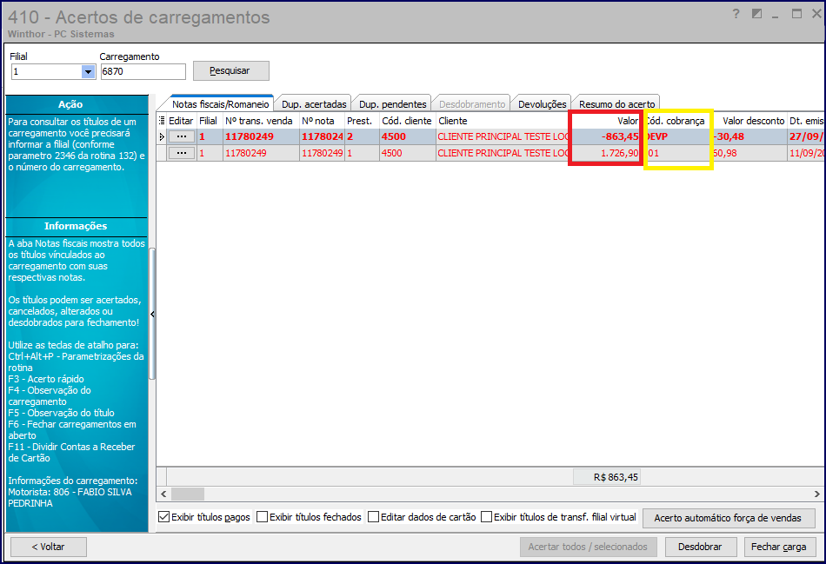826x564 pixels.
Task: Open the Devoluções tab
Action: [542, 104]
